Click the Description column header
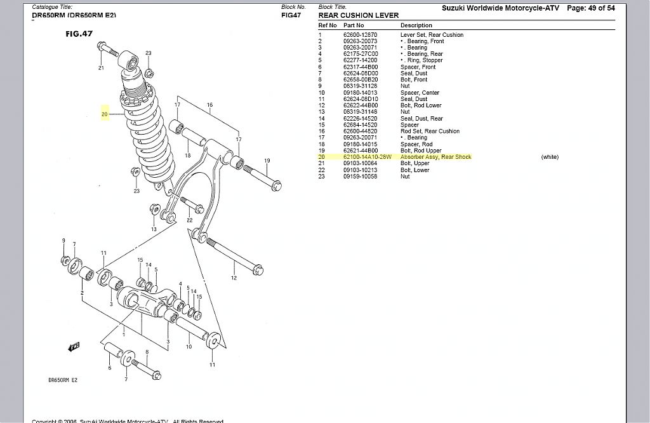 416,25
